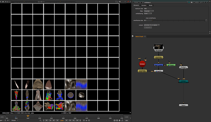211x122 pixels.
Task: Select the red Camera2 node
Action: [142, 64]
